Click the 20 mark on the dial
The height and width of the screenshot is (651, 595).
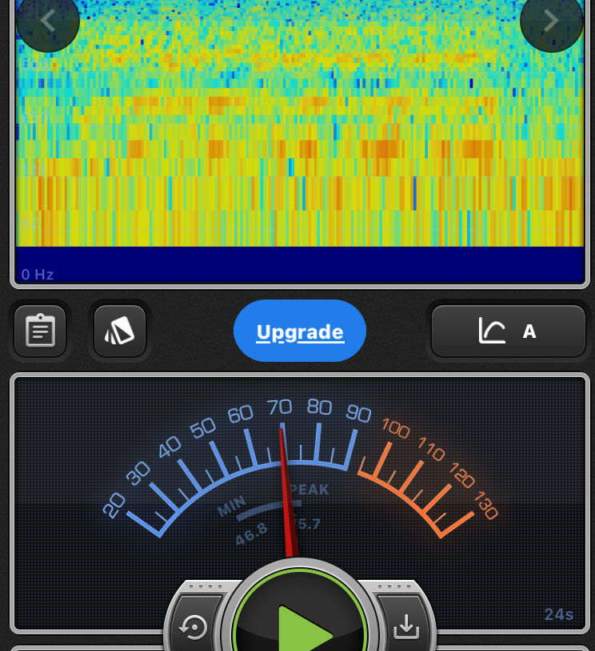[114, 505]
